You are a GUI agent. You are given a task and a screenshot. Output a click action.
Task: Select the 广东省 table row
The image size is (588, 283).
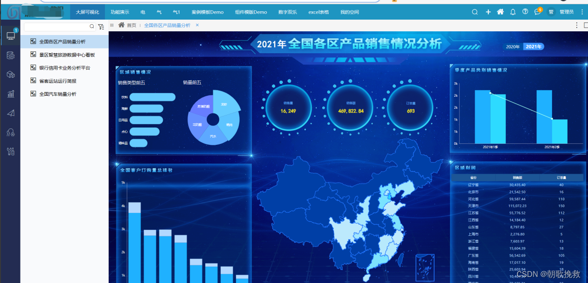[518, 255]
